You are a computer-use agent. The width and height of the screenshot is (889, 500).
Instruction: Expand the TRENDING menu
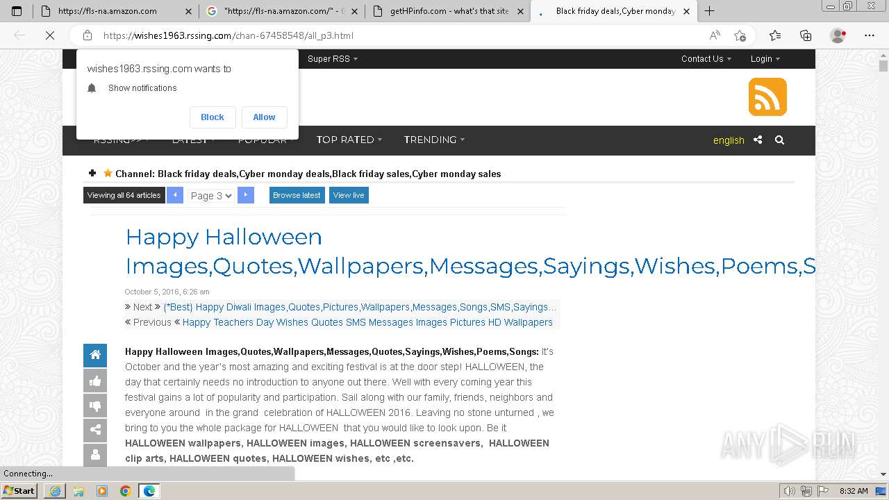coord(434,140)
